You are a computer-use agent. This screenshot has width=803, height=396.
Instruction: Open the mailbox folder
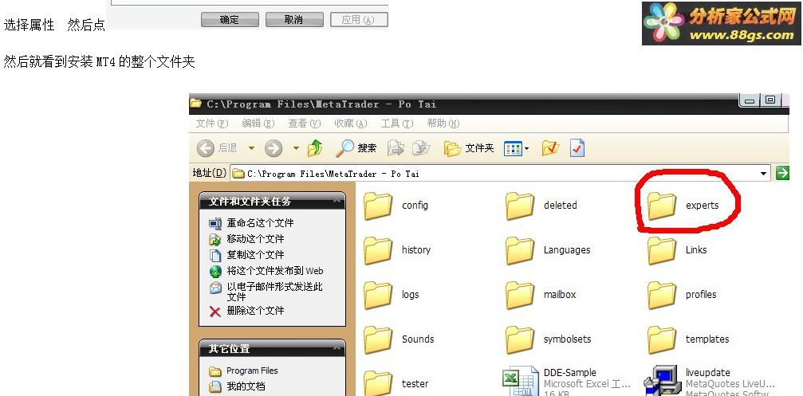541,295
